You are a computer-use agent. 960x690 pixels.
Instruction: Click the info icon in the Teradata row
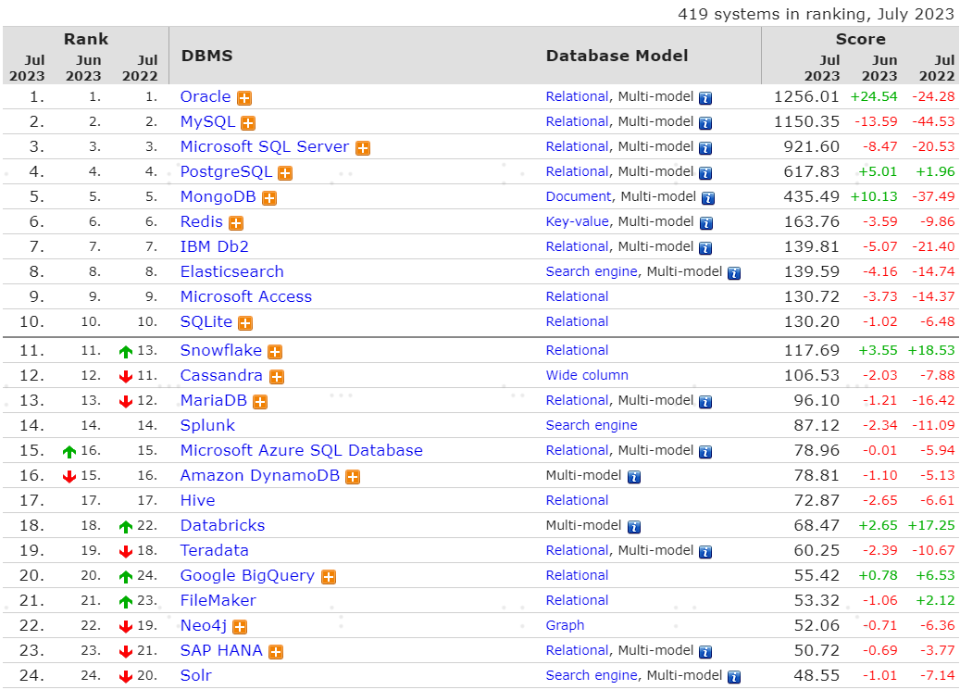pyautogui.click(x=705, y=553)
